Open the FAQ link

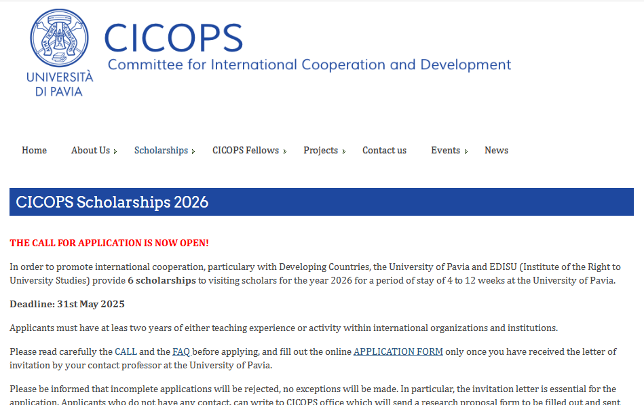[181, 351]
